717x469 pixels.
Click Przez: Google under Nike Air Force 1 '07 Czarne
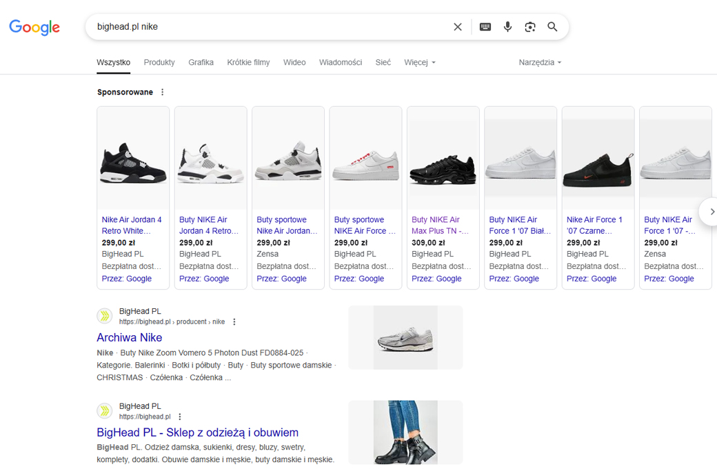(592, 279)
